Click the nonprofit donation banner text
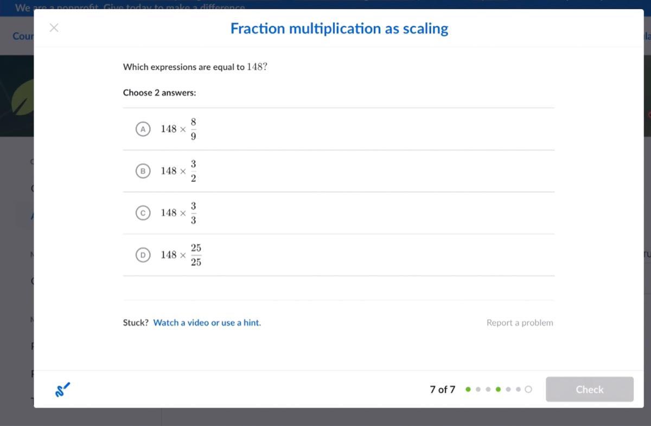The width and height of the screenshot is (651, 426). click(130, 7)
